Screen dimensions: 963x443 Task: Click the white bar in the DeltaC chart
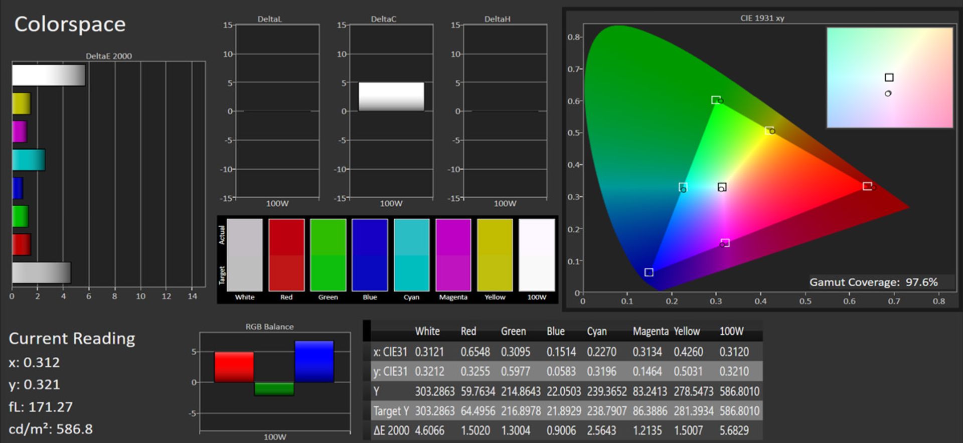point(391,97)
